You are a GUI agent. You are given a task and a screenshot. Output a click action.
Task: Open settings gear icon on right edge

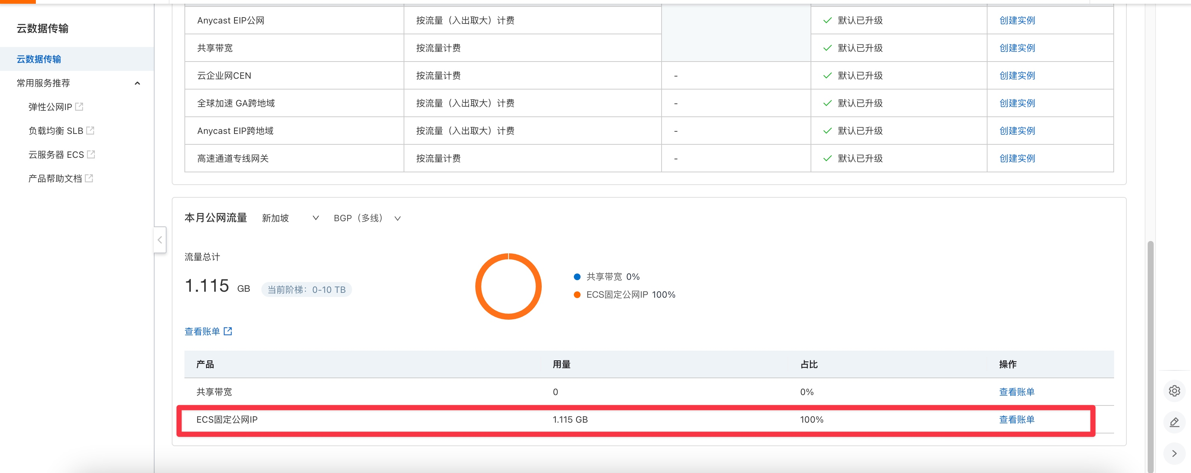pos(1174,391)
